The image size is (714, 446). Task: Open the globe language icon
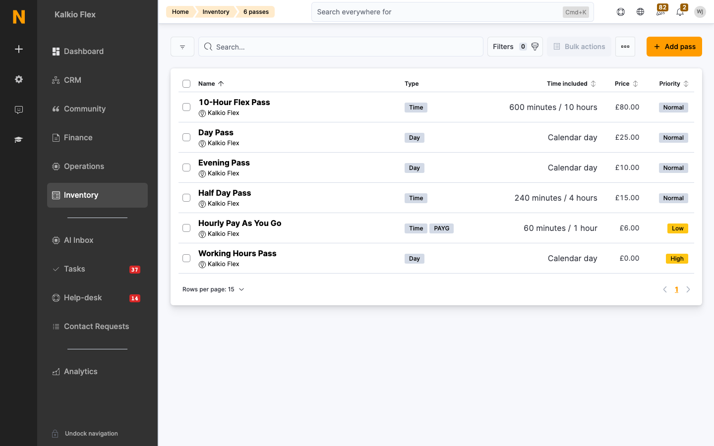point(641,12)
